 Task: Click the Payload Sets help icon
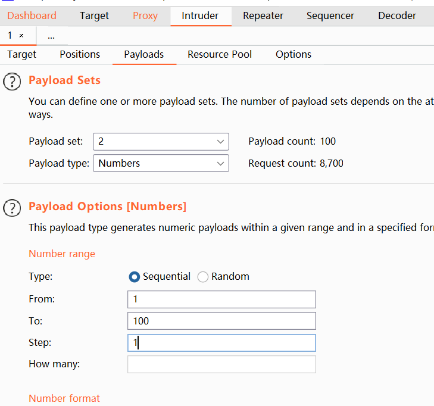12,81
